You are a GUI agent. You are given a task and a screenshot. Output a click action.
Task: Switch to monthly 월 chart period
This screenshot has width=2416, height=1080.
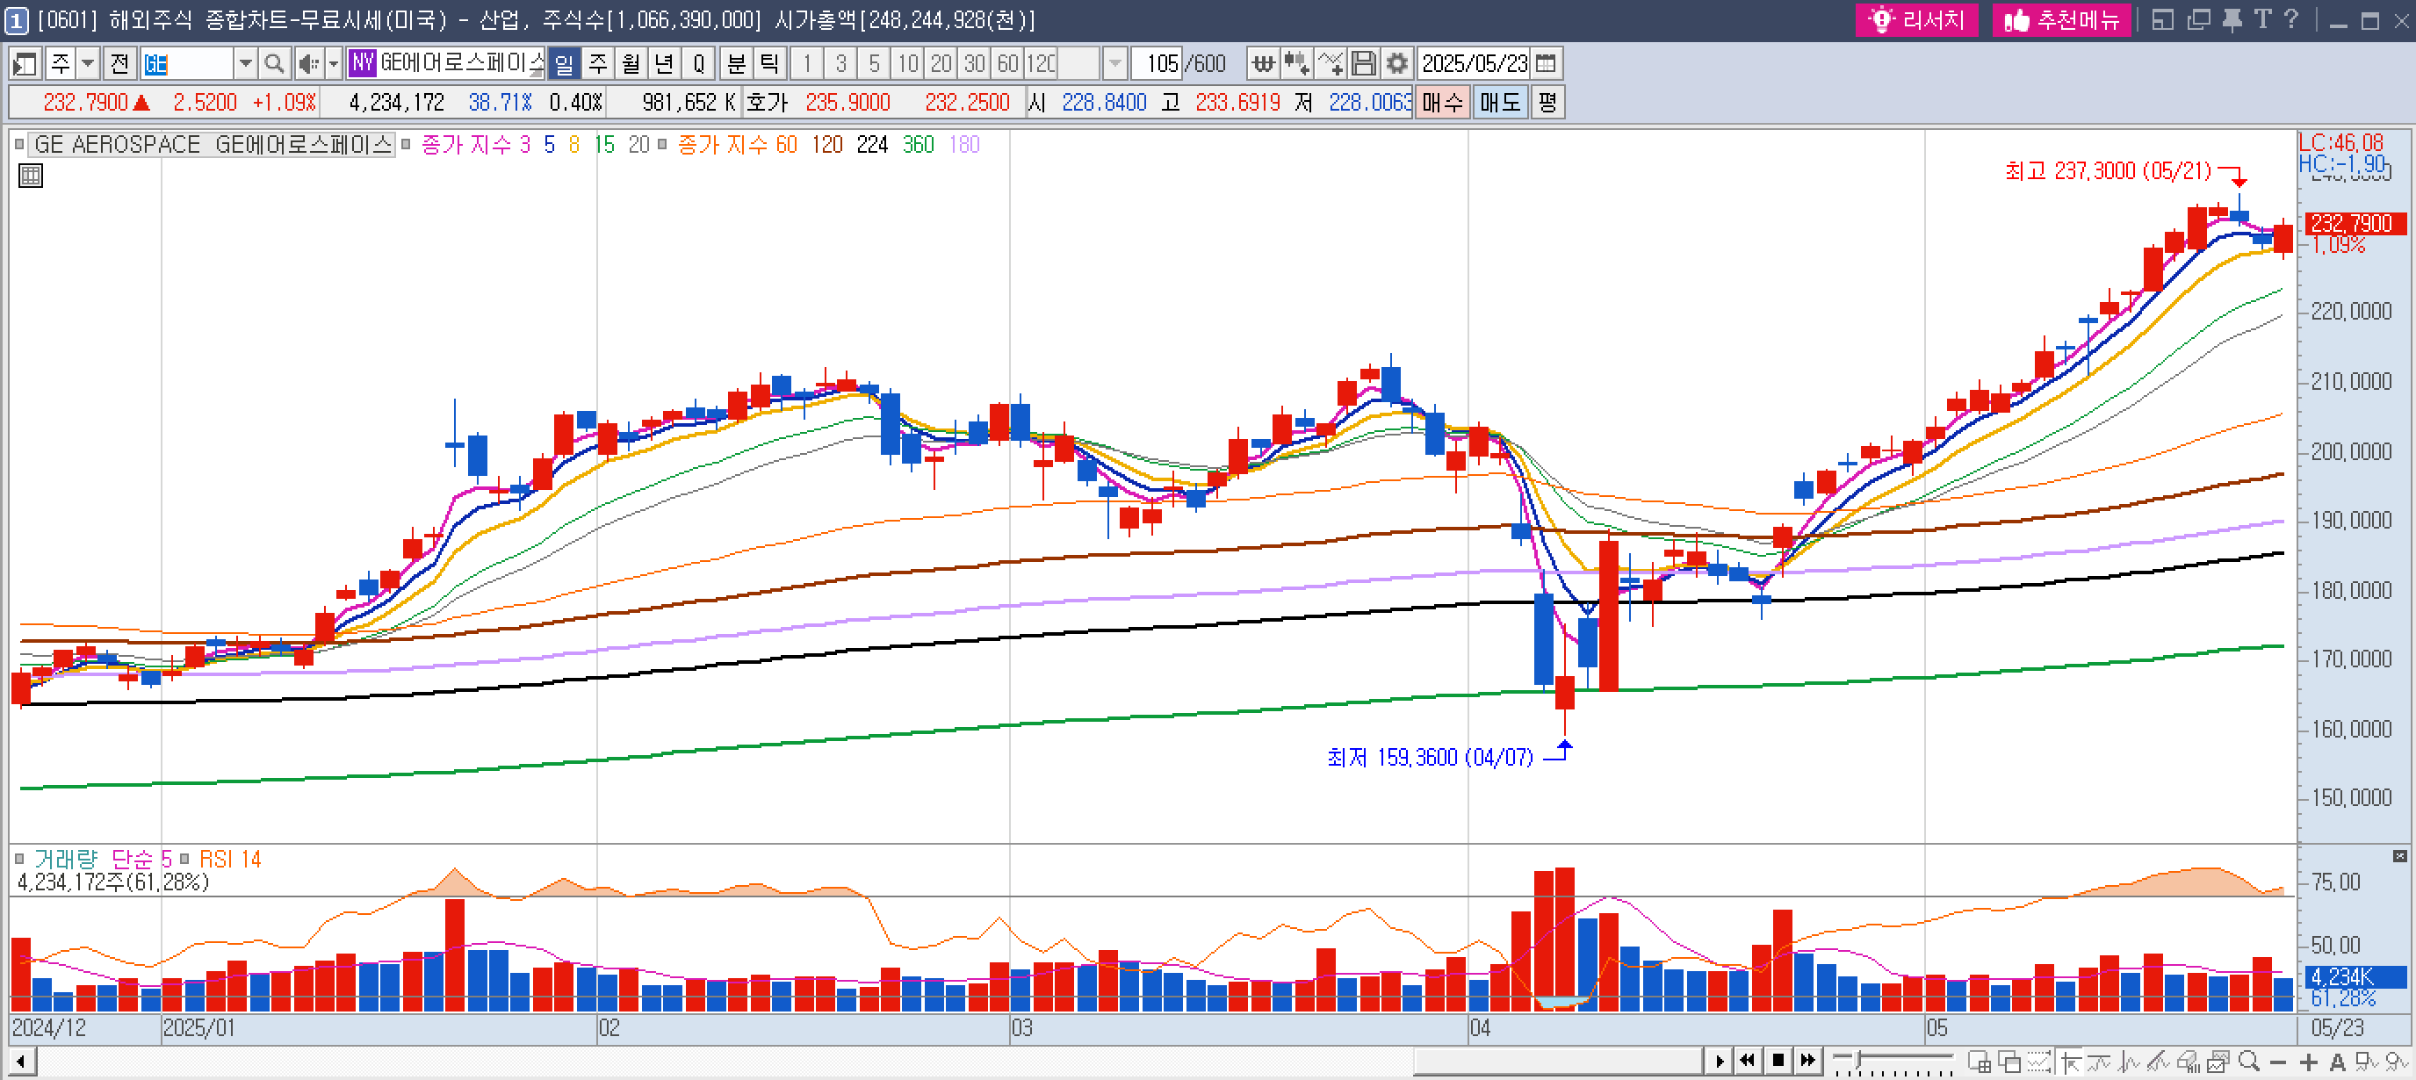click(x=631, y=64)
